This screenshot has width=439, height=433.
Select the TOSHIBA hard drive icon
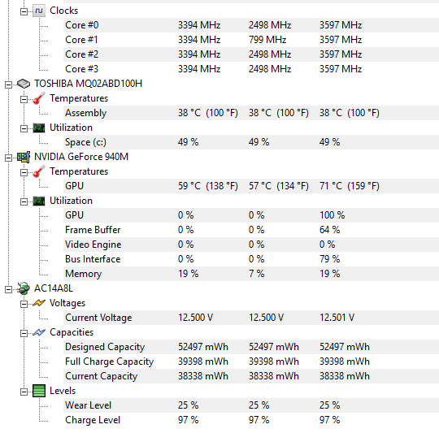coord(24,84)
